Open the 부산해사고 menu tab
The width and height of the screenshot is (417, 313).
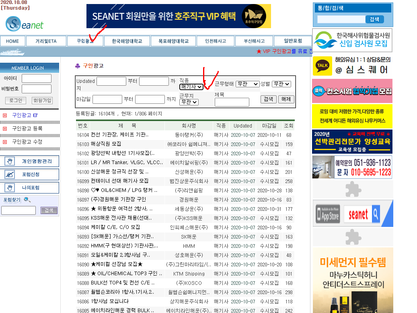click(254, 41)
